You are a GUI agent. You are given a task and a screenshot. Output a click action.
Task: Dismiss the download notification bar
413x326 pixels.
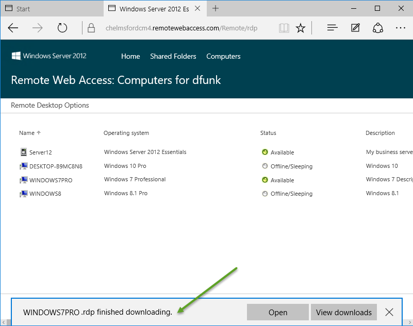[389, 312]
